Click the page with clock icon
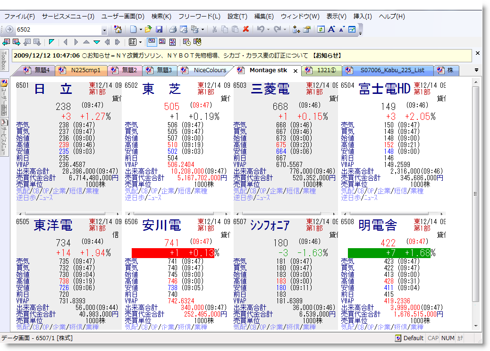 [187, 42]
